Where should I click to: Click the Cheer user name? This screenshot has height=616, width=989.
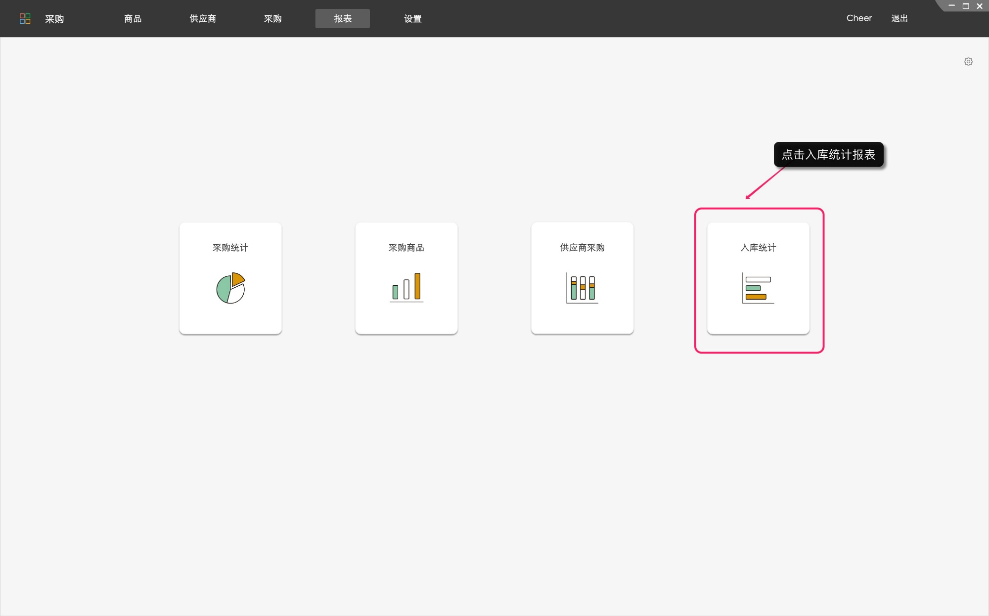[x=859, y=18]
